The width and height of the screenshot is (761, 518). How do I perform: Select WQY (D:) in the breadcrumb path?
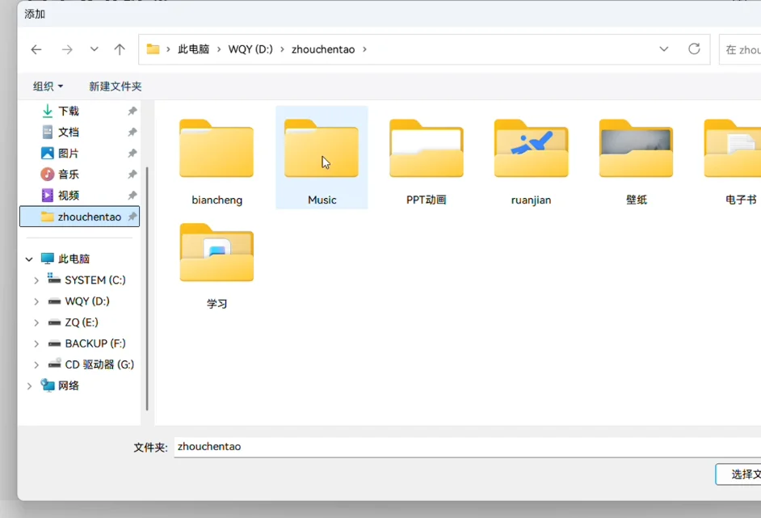(x=250, y=49)
